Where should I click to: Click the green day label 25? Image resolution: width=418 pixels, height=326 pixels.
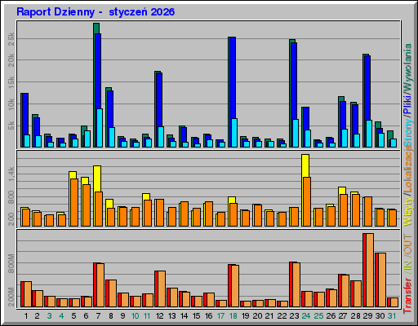(318, 316)
